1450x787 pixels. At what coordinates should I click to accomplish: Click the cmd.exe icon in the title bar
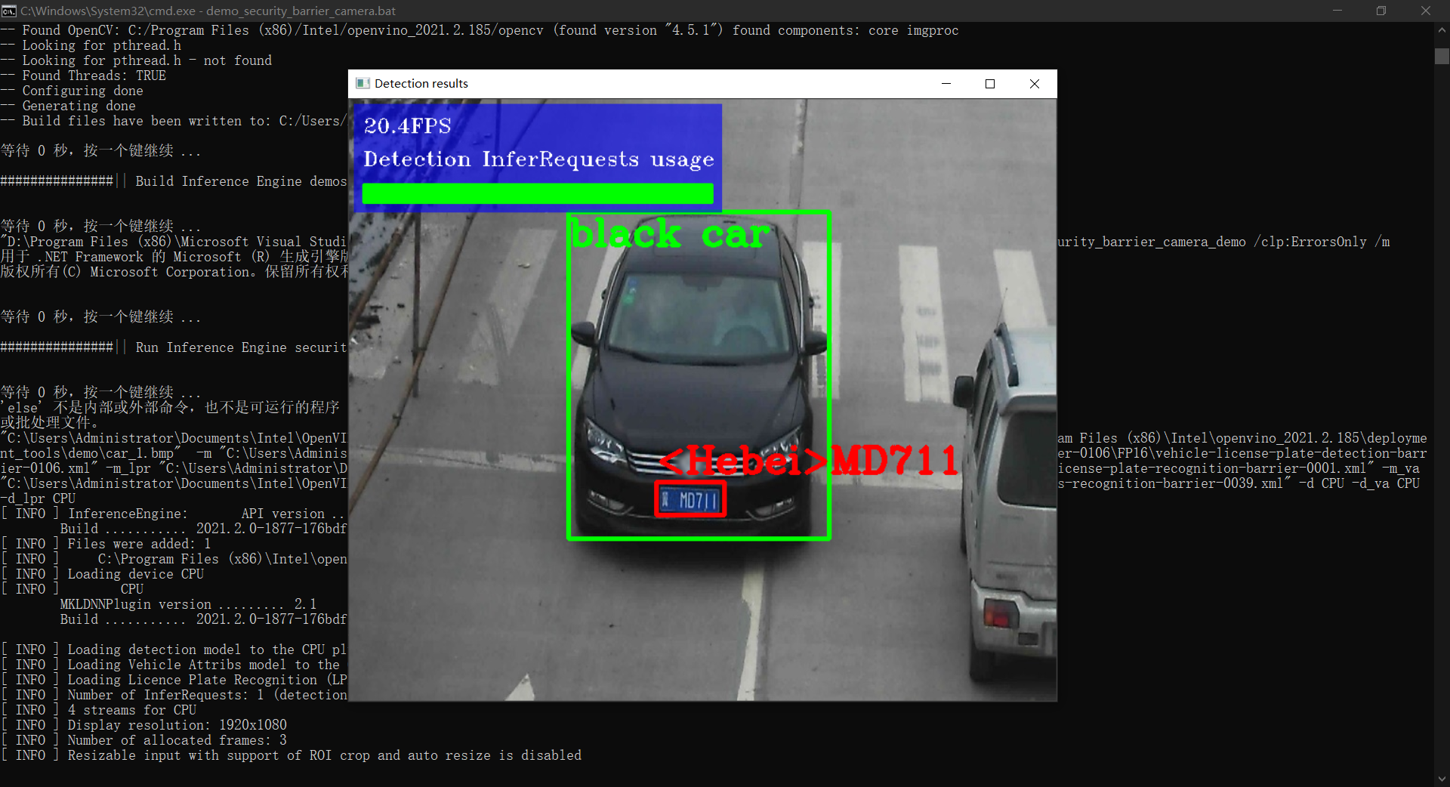point(9,11)
